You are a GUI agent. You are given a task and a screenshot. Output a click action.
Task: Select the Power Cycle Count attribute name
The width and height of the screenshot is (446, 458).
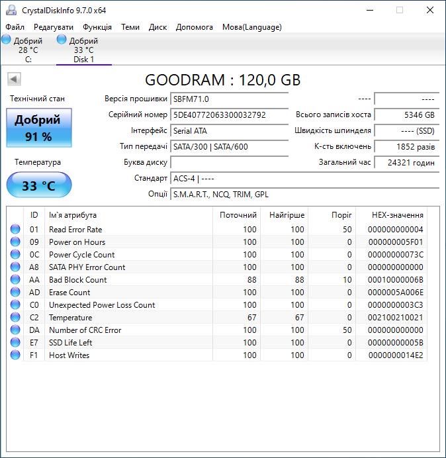(82, 255)
